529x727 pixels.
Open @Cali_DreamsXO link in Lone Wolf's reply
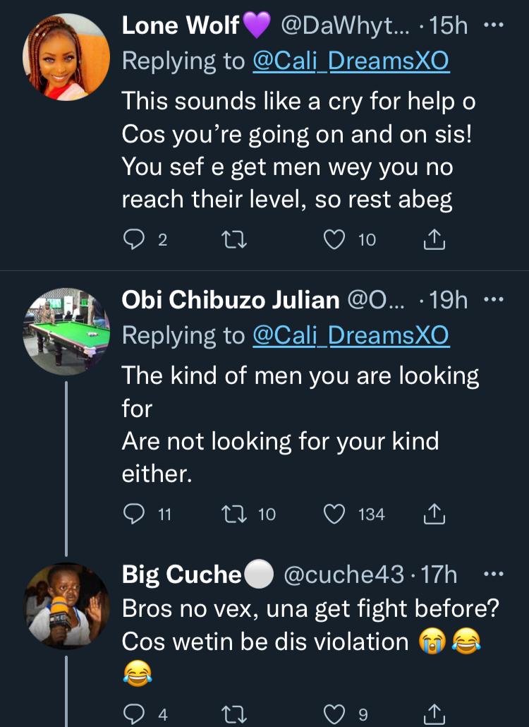coord(351,61)
